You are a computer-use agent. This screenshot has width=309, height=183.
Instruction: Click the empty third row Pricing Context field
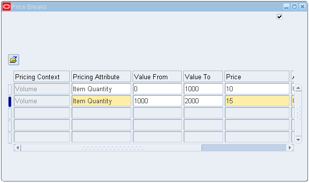coord(42,113)
